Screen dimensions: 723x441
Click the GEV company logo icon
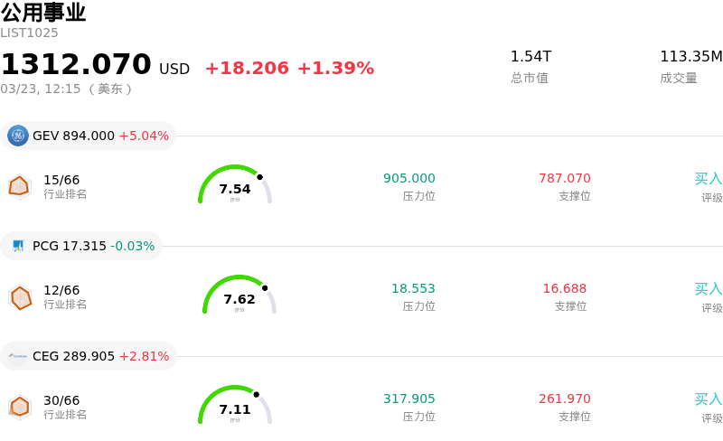click(18, 136)
